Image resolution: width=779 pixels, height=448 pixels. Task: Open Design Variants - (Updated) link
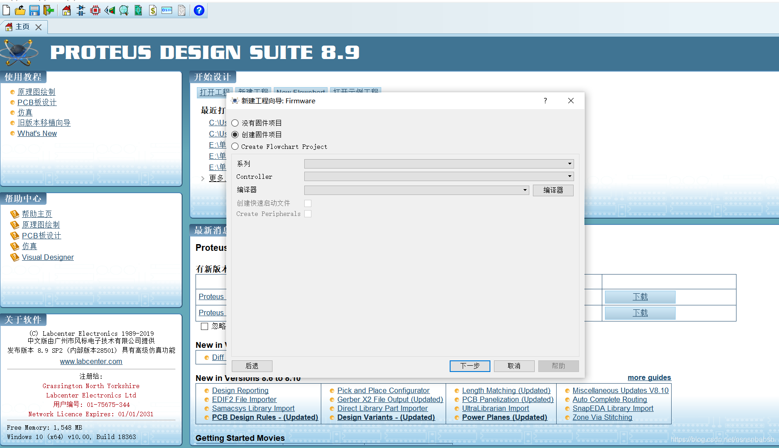386,417
